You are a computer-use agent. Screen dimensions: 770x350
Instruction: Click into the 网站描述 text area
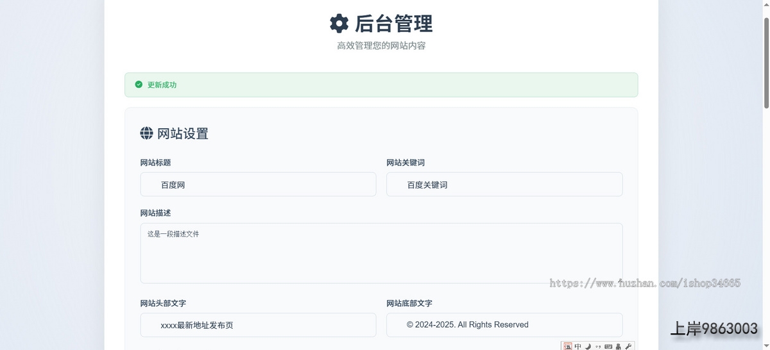(381, 253)
